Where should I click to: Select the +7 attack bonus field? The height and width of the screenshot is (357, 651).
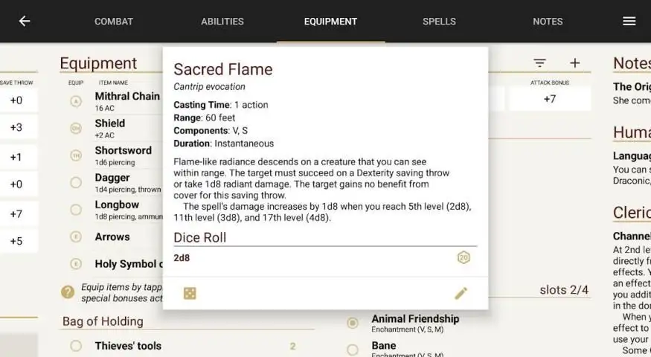click(550, 99)
